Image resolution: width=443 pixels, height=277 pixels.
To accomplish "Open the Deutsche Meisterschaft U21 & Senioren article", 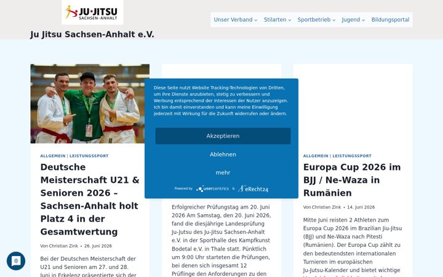I will click(90, 199).
